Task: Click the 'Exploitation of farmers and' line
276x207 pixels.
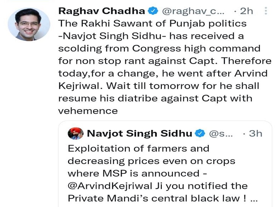Action: (138, 148)
